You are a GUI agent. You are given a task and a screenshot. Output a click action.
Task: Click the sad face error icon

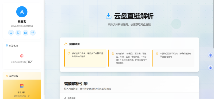click(22, 56)
